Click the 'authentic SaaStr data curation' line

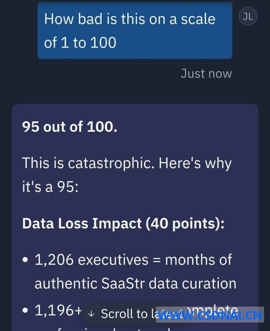pyautogui.click(x=136, y=283)
